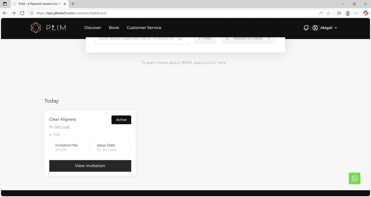This screenshot has height=197, width=371.
Task: Select the PLIM browser tab
Action: coord(39,4)
